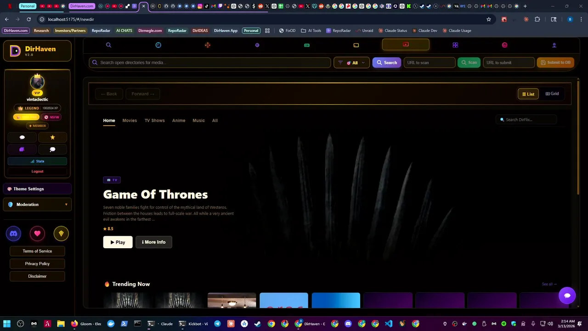Screen dimensions: 588x331
Task: Click the gold star favorites button
Action: 52,137
